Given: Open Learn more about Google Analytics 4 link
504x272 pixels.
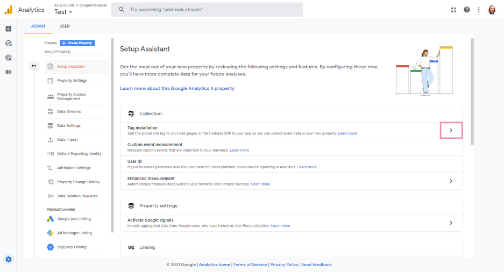Looking at the screenshot, I should (177, 88).
